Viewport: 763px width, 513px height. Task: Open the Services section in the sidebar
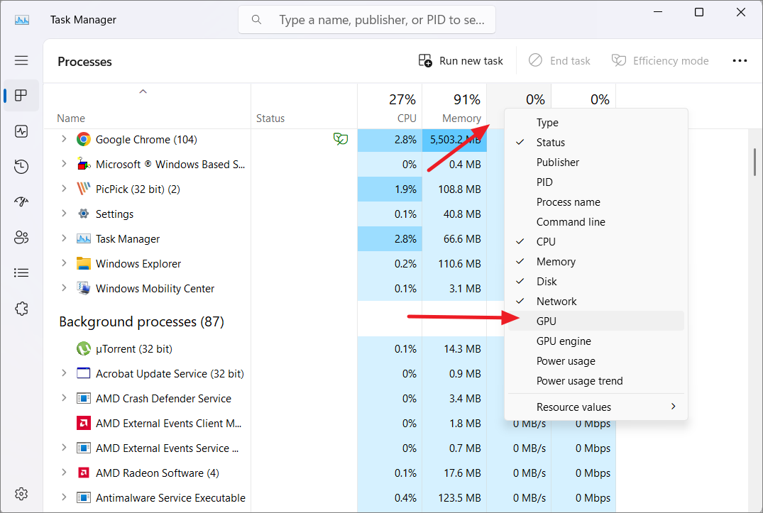pyautogui.click(x=21, y=308)
